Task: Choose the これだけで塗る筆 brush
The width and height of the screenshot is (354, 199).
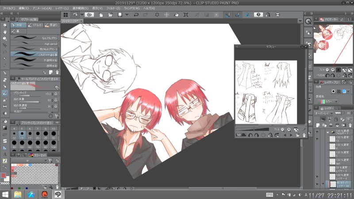Action: tap(35, 54)
